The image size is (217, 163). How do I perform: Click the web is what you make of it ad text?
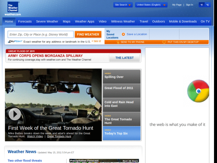pyautogui.click(x=177, y=124)
